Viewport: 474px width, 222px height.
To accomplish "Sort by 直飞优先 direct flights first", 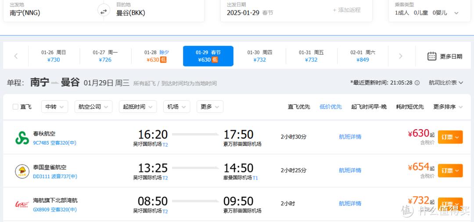I will (299, 107).
